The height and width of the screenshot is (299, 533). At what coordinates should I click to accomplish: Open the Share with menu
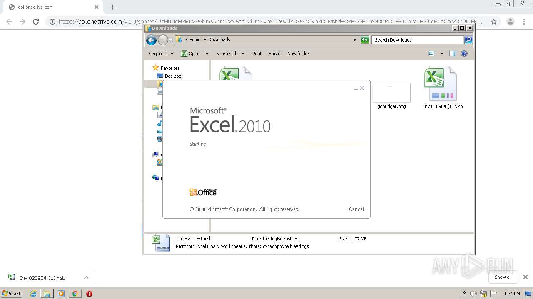[x=230, y=54]
